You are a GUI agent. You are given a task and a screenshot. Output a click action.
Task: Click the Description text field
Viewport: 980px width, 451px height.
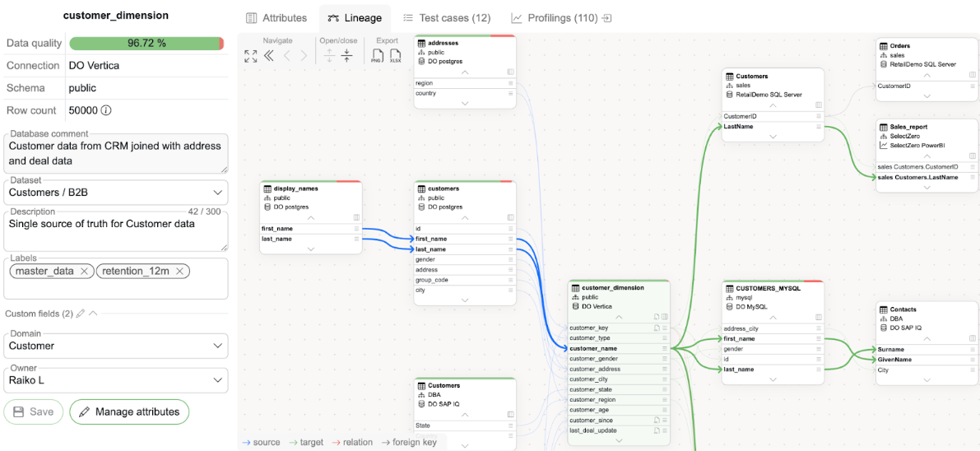click(116, 233)
